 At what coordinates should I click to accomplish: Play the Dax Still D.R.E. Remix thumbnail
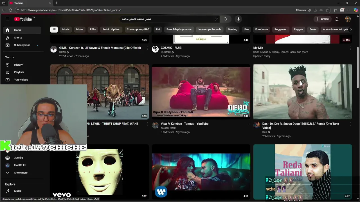click(302, 92)
